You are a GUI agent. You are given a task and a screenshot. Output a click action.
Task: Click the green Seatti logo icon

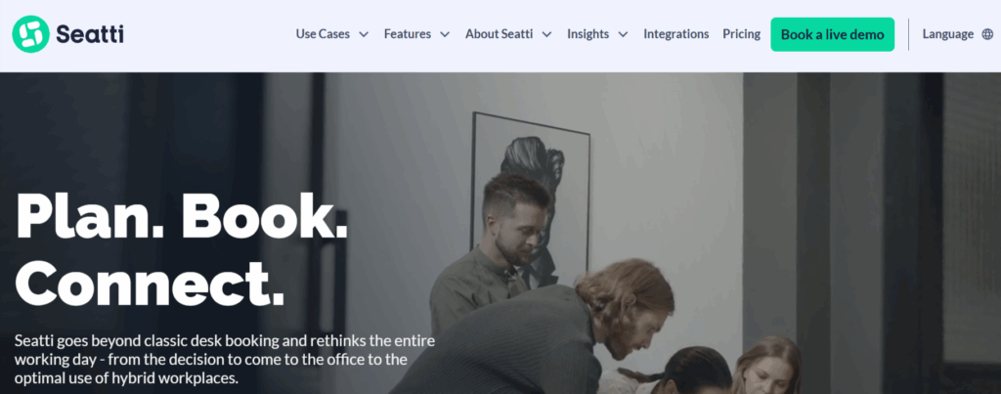pos(30,34)
